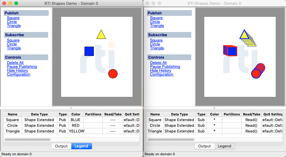Viewport: 286px width, 157px height.
Task: Click horizontal scrollbar in left legend table
Action: 27,140
